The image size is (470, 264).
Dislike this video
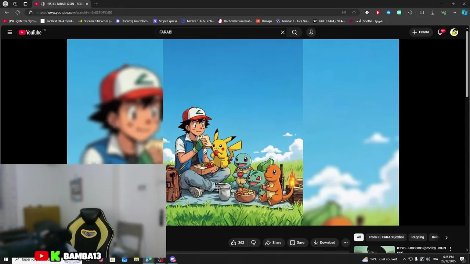pos(254,242)
